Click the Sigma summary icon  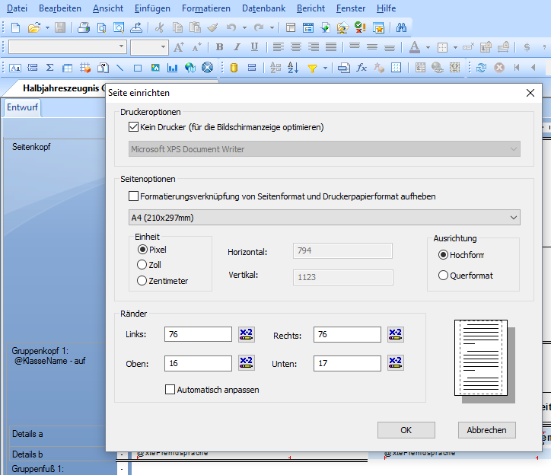pos(50,68)
